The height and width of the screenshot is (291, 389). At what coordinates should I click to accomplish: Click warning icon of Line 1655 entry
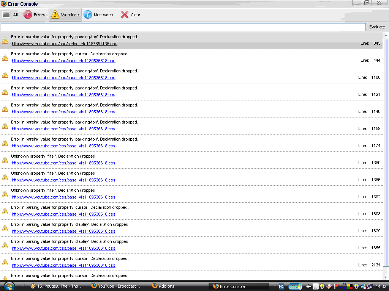tap(5, 246)
